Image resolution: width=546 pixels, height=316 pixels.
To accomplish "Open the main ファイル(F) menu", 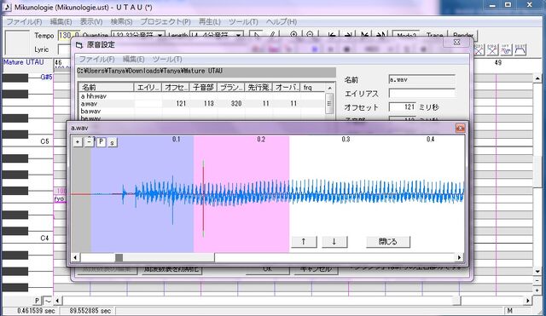I will (25, 21).
